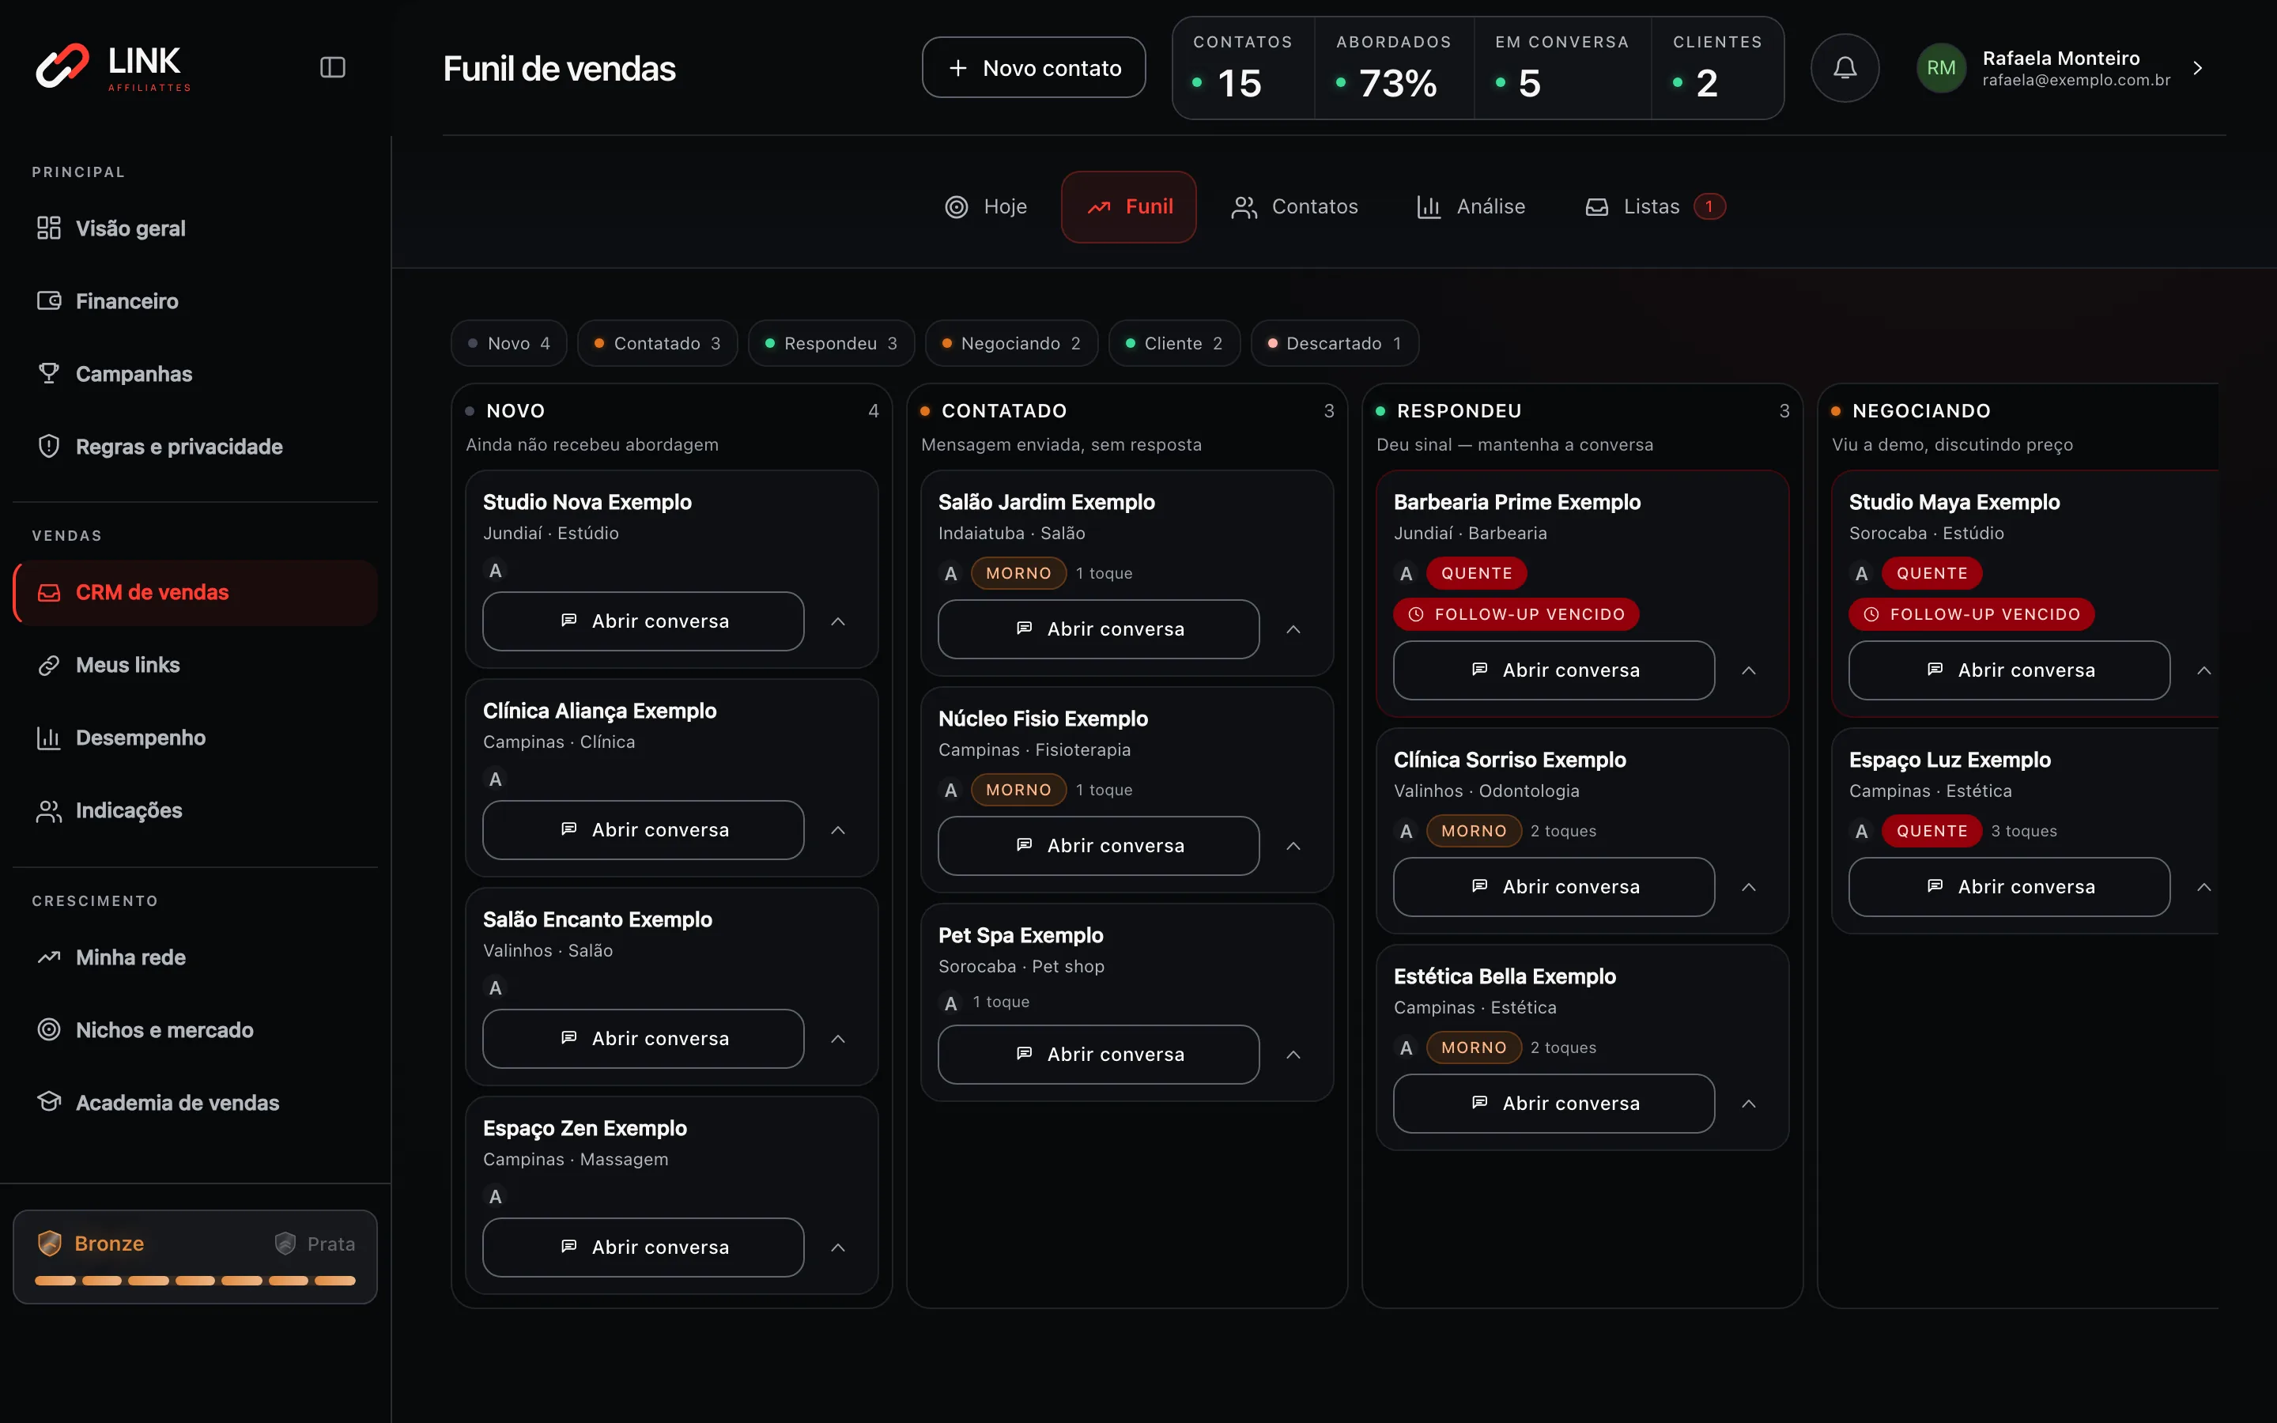Click the Academia de vendas cap icon
2277x1423 pixels.
(x=49, y=1102)
